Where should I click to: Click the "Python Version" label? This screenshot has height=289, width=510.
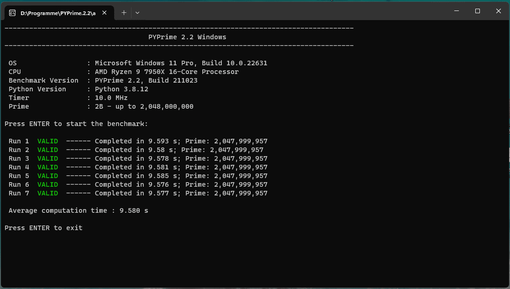click(x=37, y=89)
